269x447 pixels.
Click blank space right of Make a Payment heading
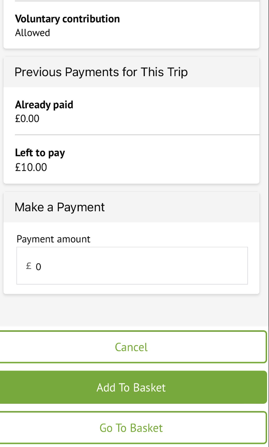(183, 207)
